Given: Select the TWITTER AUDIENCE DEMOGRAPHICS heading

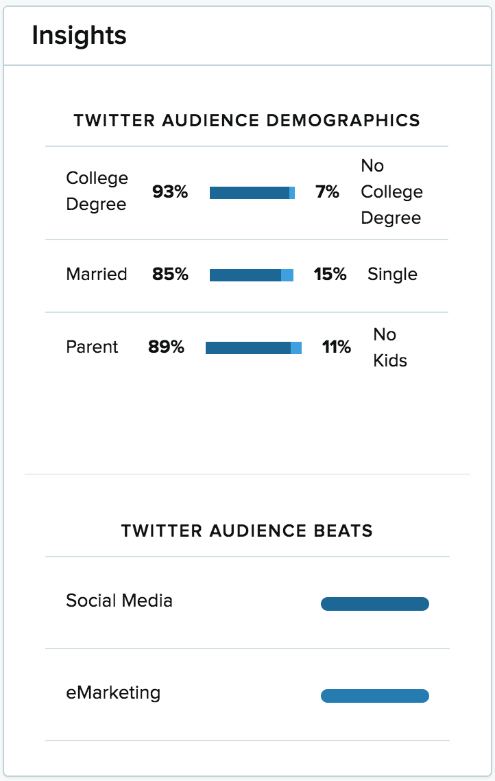Looking at the screenshot, I should pos(247,120).
